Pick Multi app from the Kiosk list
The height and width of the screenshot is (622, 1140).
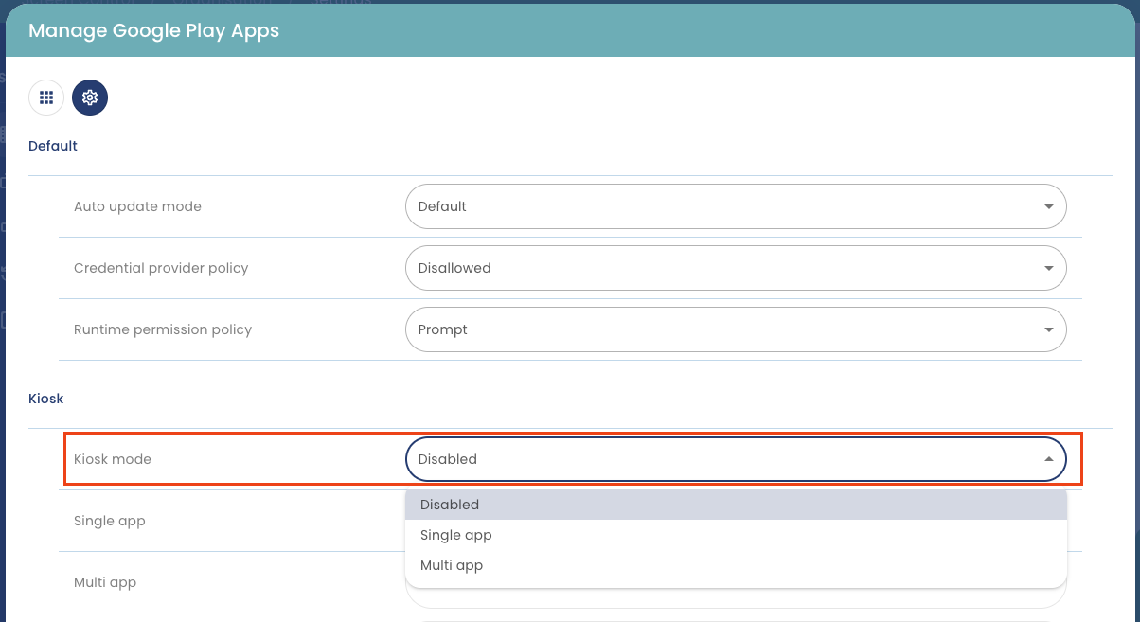(x=452, y=565)
